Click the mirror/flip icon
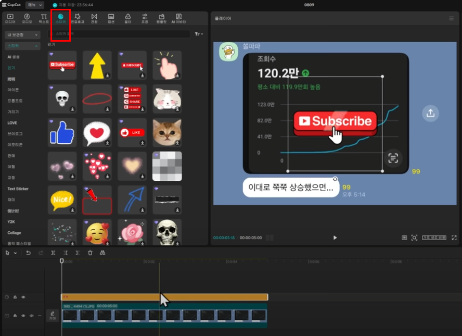The height and width of the screenshot is (336, 462). (x=102, y=253)
